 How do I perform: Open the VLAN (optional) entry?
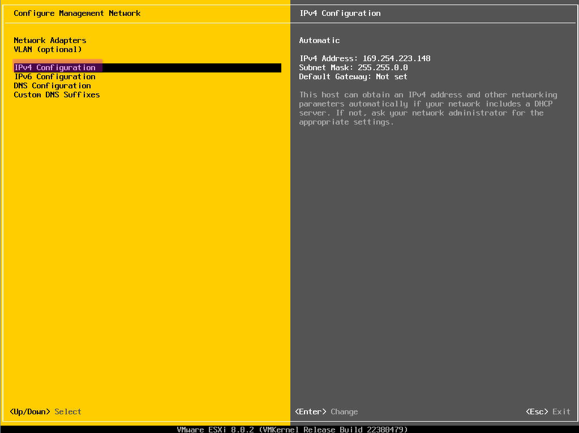(48, 49)
